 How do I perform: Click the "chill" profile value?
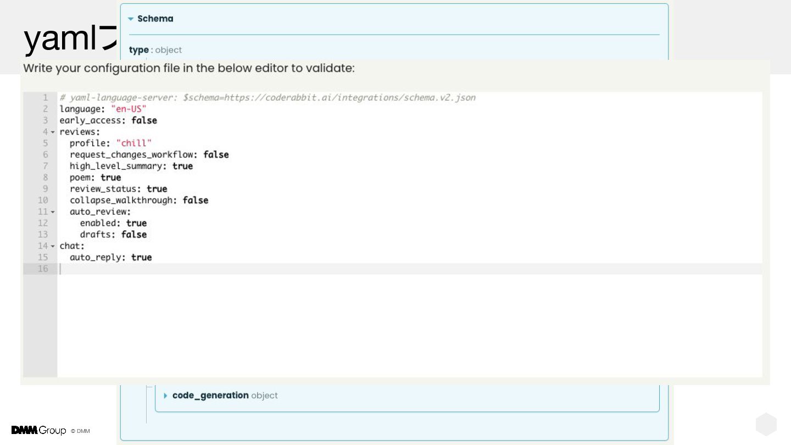[x=133, y=143]
